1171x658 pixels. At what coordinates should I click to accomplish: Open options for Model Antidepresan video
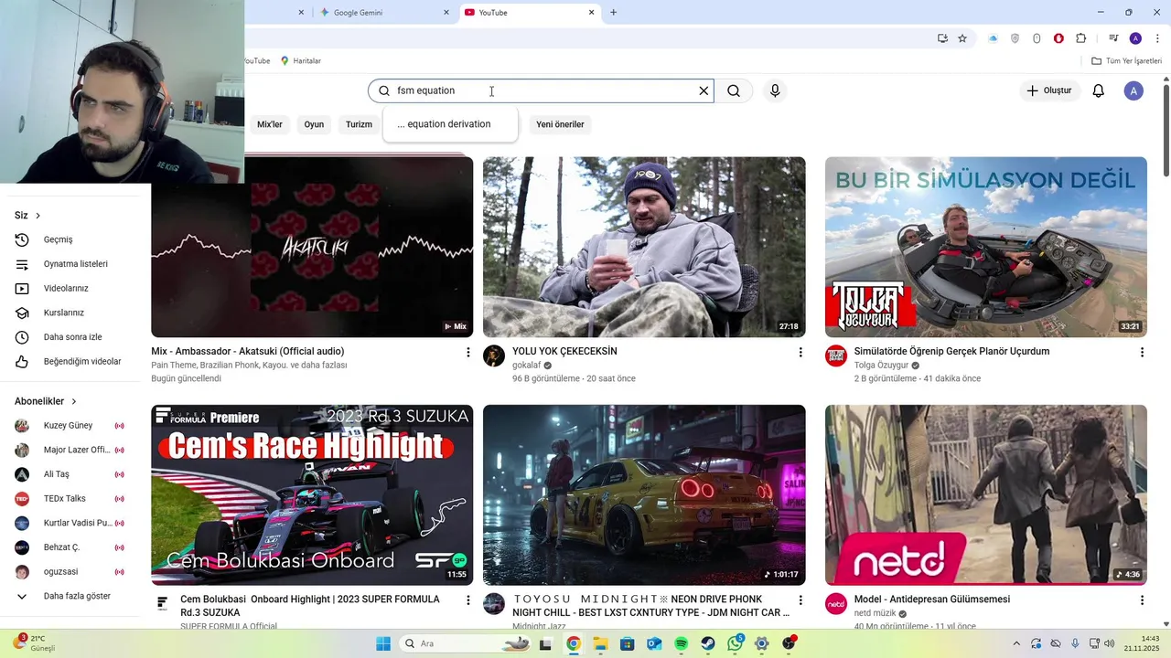coord(1142,600)
